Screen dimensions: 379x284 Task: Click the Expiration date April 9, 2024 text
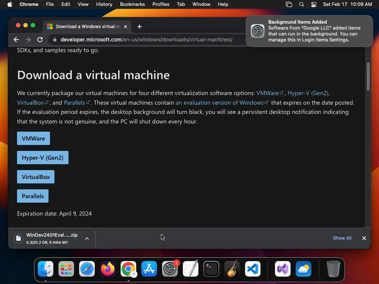(54, 214)
